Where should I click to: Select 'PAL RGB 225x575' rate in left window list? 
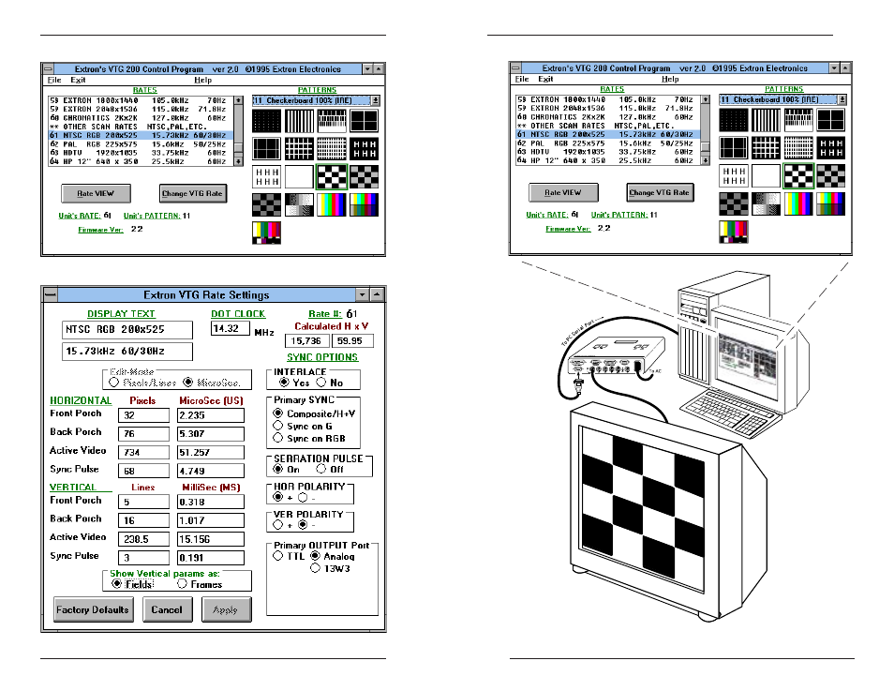tap(141, 144)
